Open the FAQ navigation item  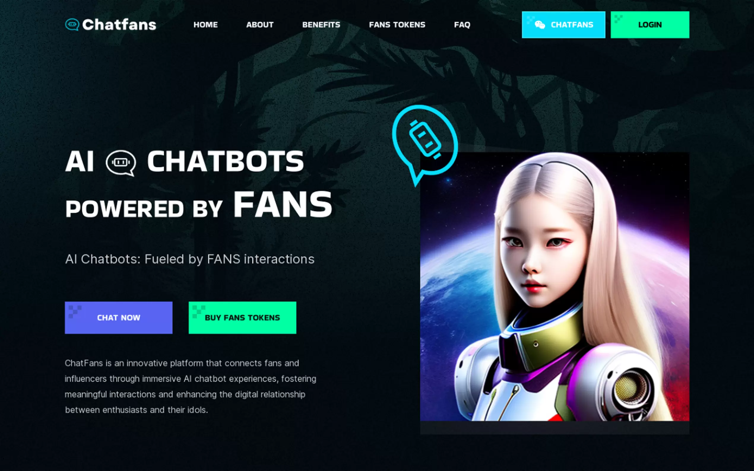[462, 25]
